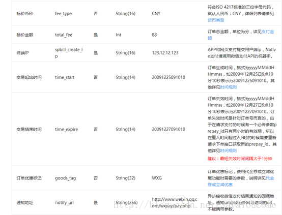282x215 pixels.
Task: Click 是 in the notify_url row
Action: click(x=96, y=203)
